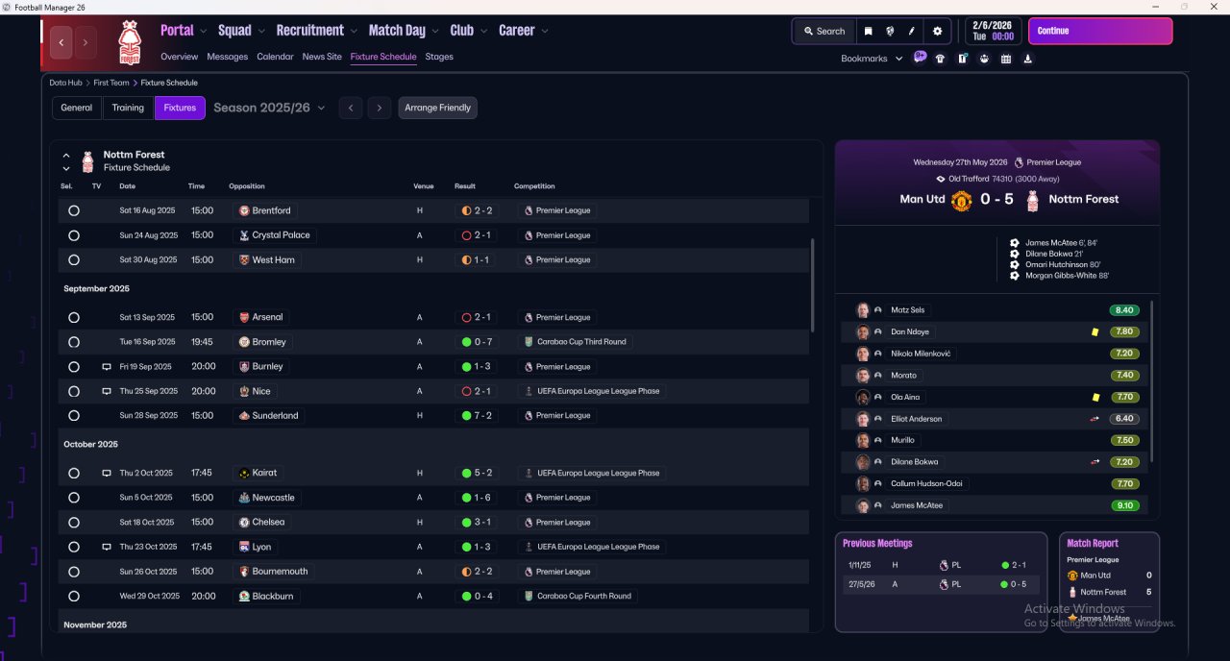Viewport: 1230px width, 661px height.
Task: Switch to the Messages tab
Action: [x=228, y=57]
